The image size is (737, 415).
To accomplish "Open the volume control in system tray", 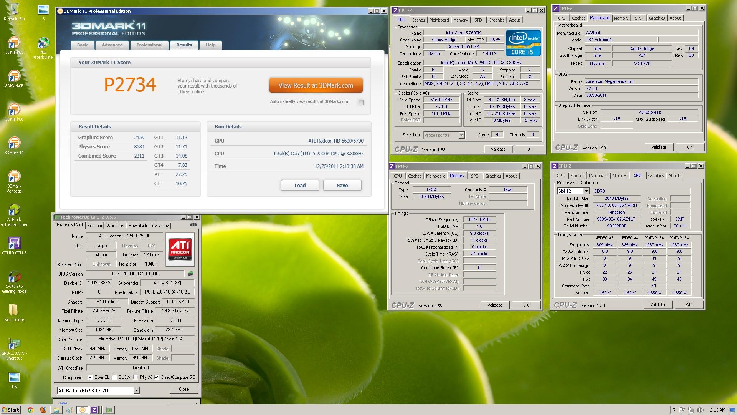I will click(701, 410).
